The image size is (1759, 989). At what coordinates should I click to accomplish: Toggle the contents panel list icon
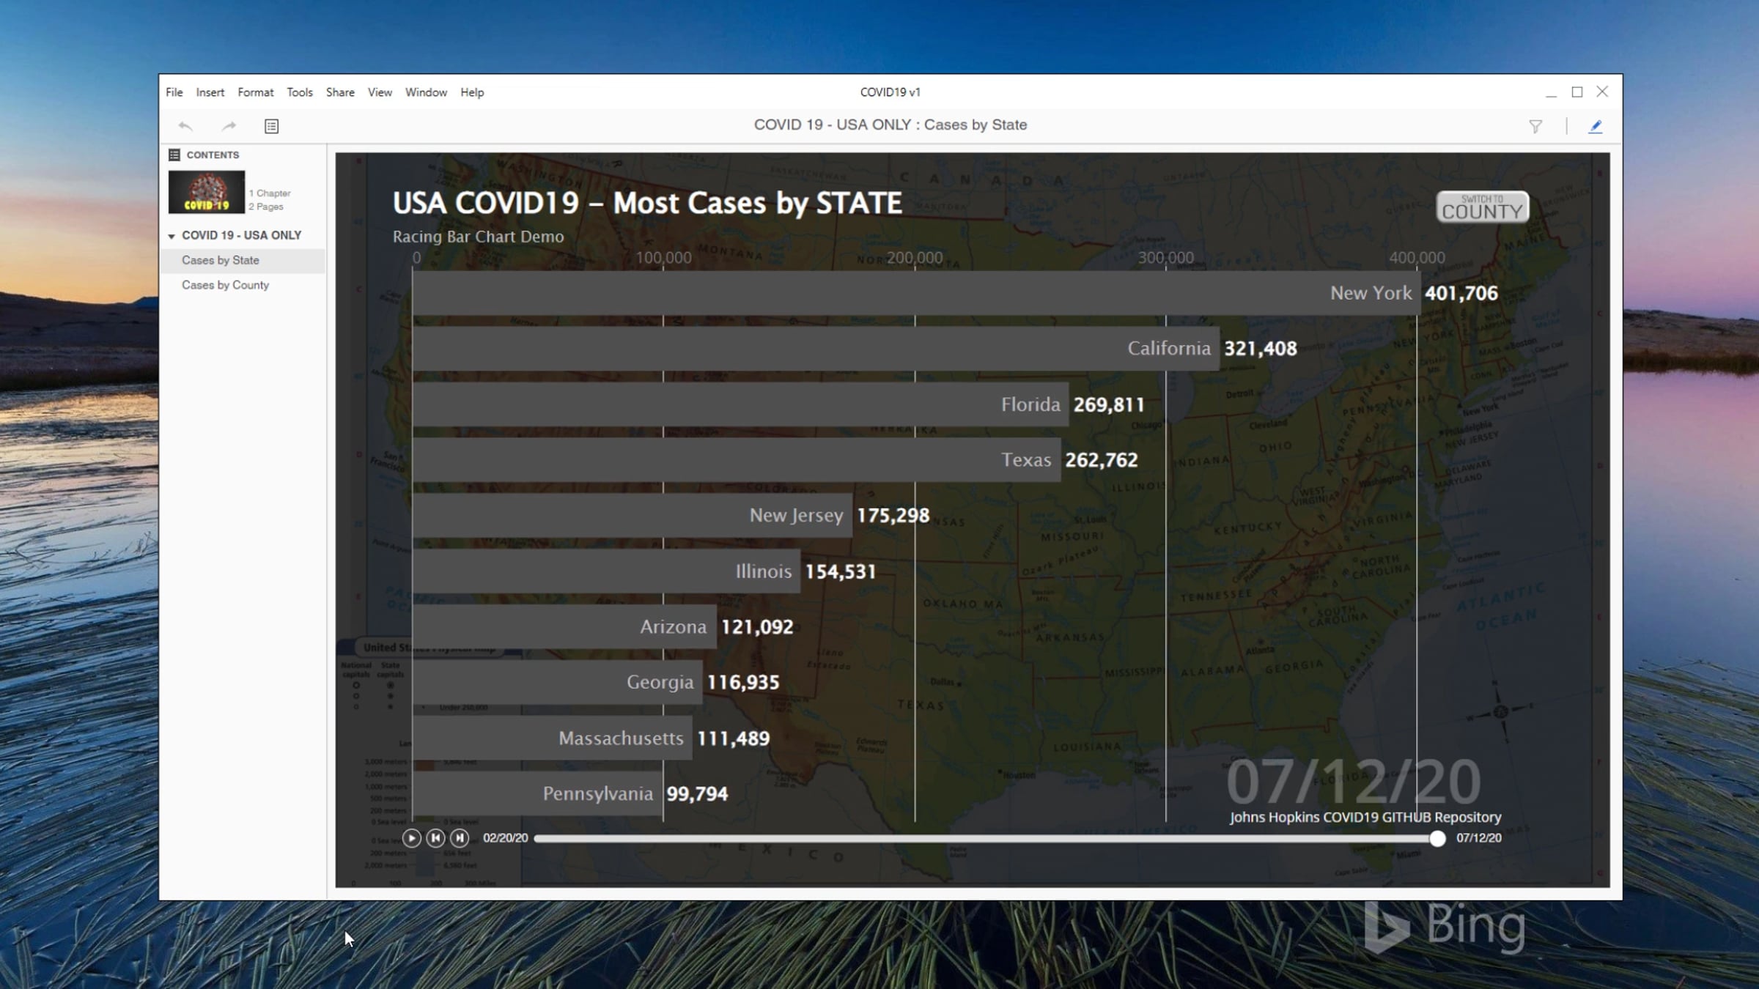[271, 126]
